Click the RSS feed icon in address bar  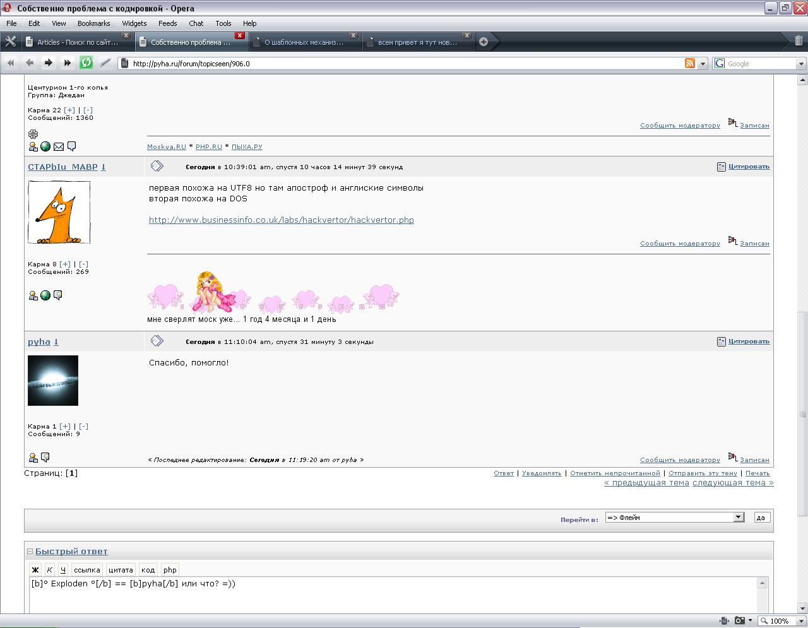pyautogui.click(x=690, y=63)
